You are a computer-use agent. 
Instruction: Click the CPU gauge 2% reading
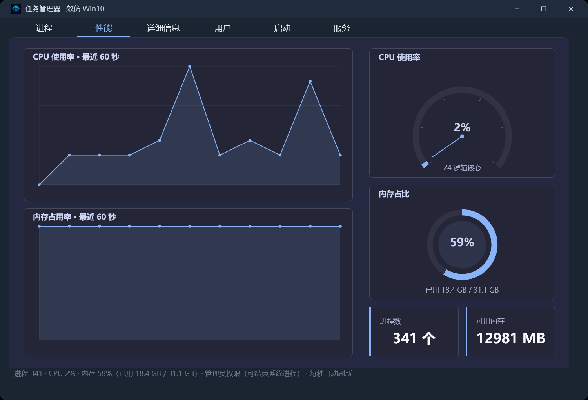point(462,127)
